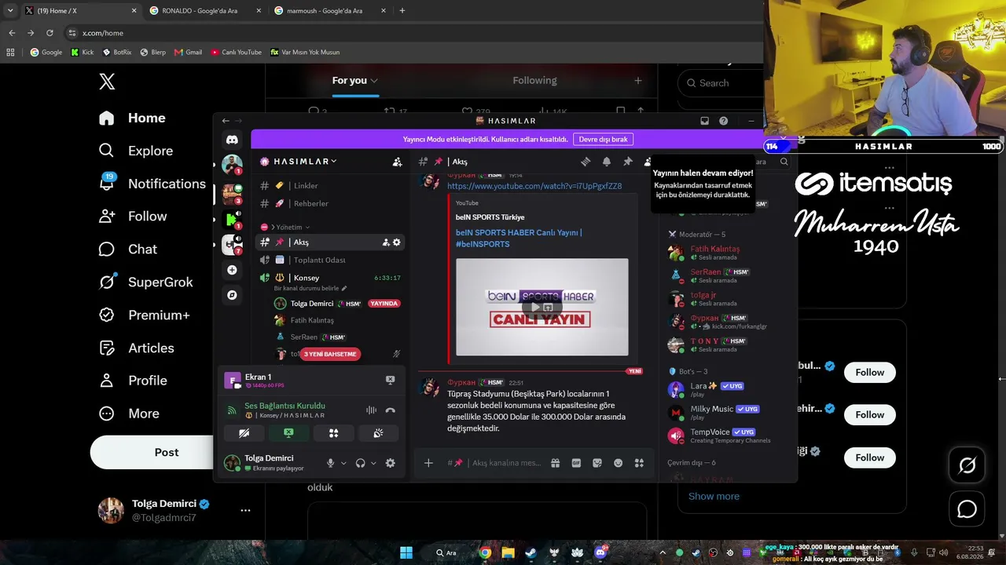1006x565 pixels.
Task: Open account menu dots for Tolga Demirci
Action: pyautogui.click(x=245, y=510)
